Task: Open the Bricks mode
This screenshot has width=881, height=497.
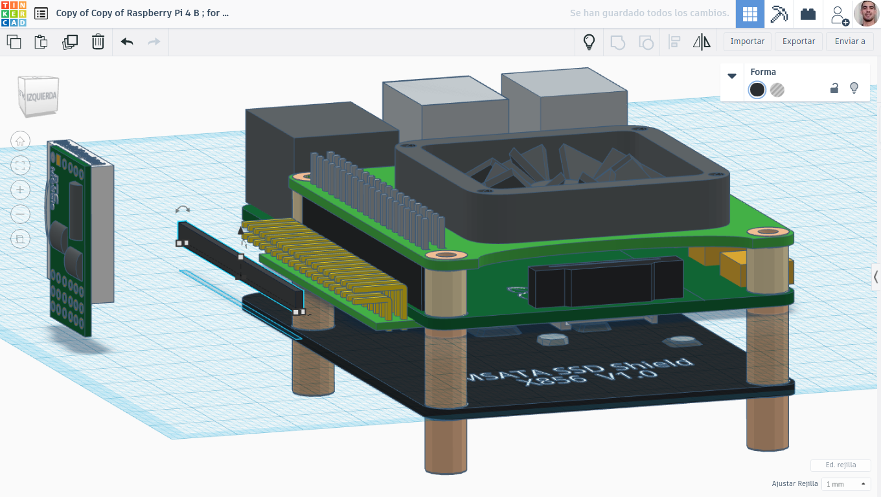Action: (x=808, y=14)
